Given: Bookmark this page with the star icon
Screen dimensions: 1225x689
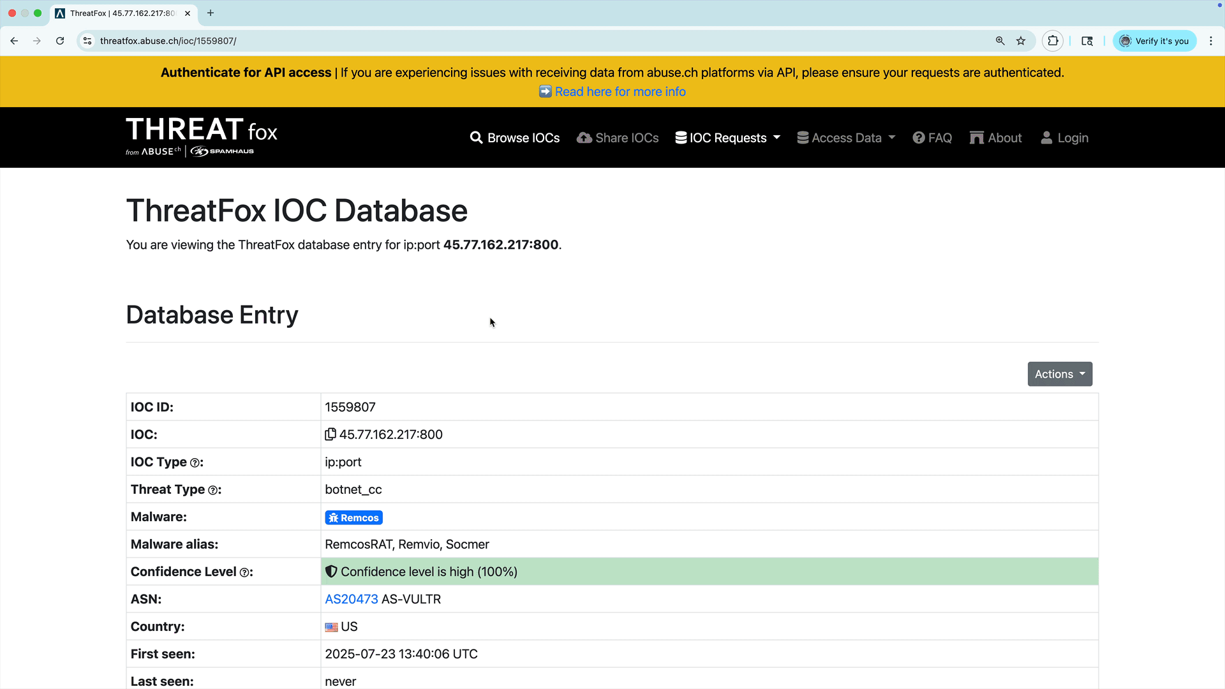Looking at the screenshot, I should pyautogui.click(x=1021, y=41).
